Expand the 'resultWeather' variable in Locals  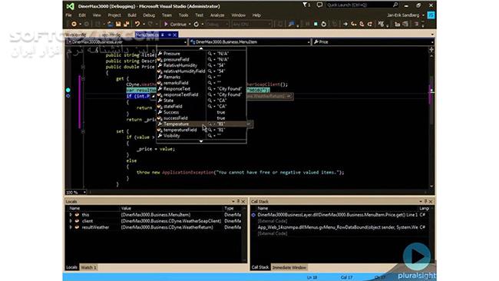pyautogui.click(x=71, y=227)
